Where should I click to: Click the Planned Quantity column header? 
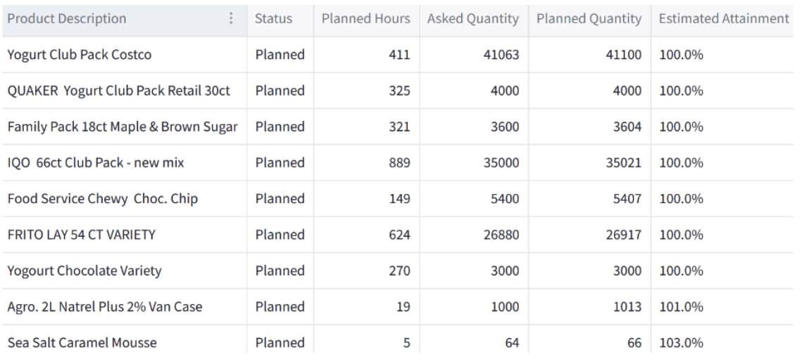pyautogui.click(x=589, y=19)
